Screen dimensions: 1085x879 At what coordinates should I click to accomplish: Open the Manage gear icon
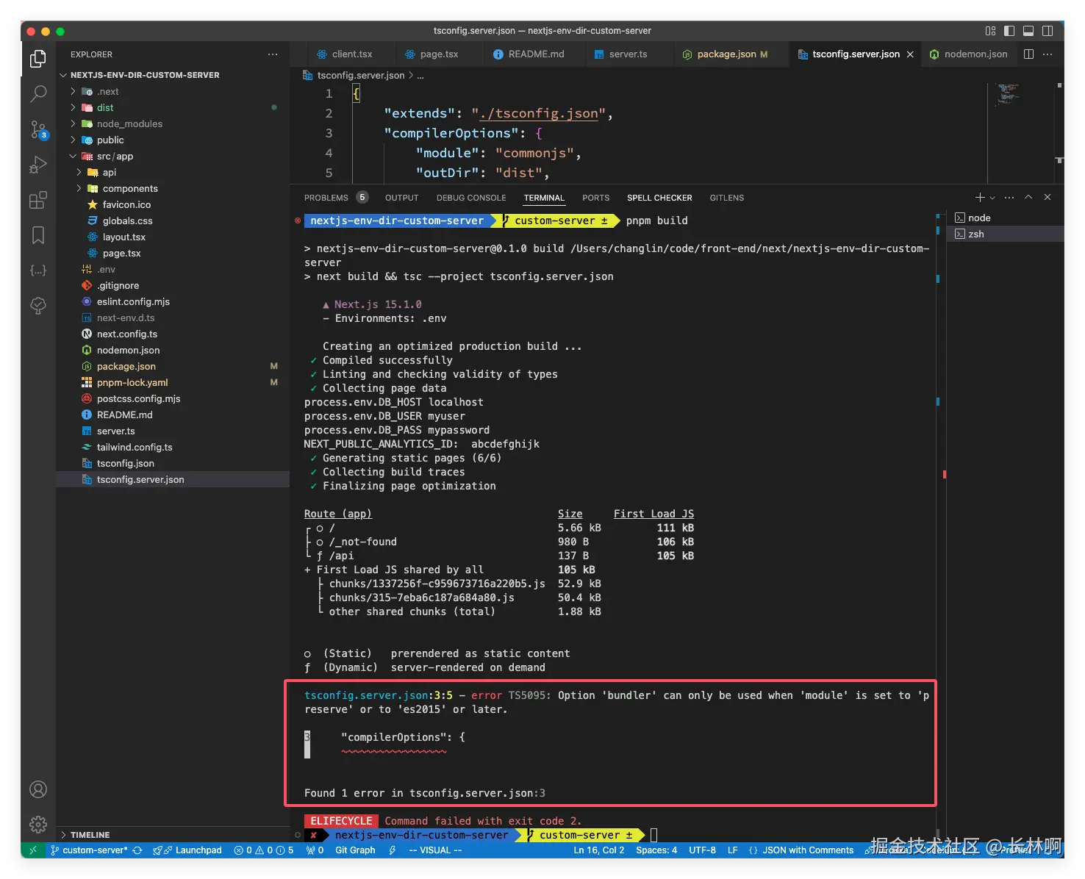tap(38, 825)
